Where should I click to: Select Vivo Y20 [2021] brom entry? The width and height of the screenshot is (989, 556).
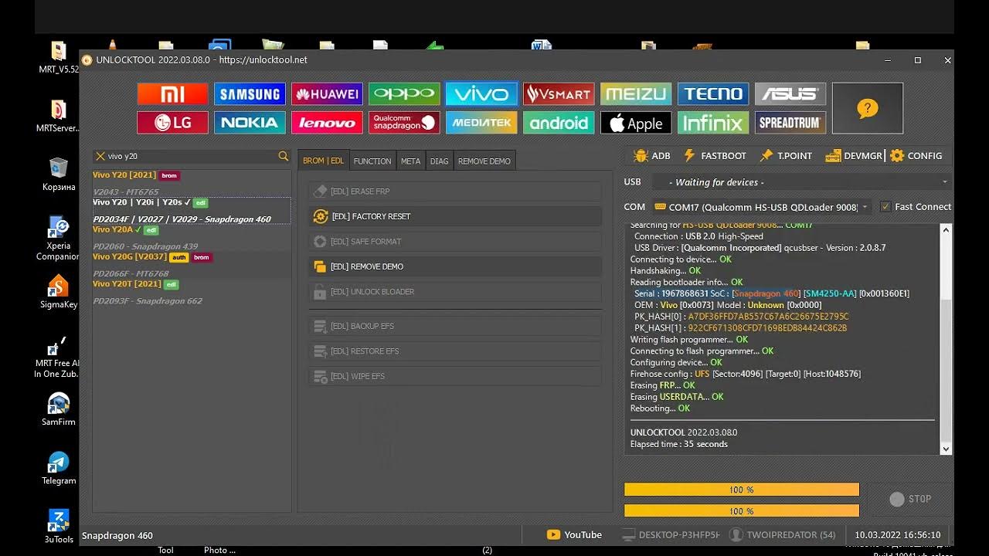[x=192, y=183]
